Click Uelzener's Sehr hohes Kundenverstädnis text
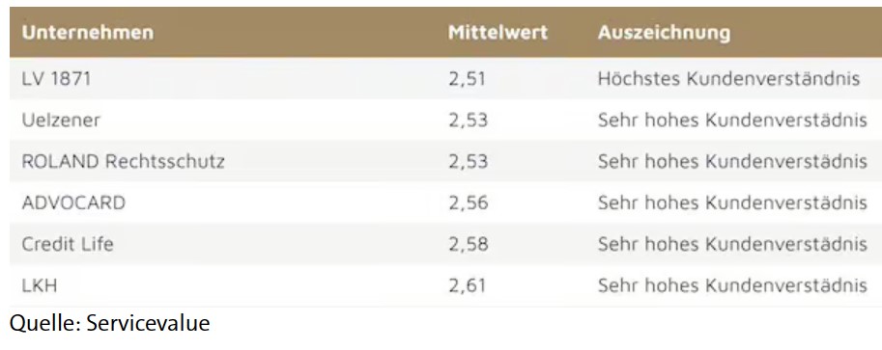Viewport: 882px width, 350px height. coord(732,121)
